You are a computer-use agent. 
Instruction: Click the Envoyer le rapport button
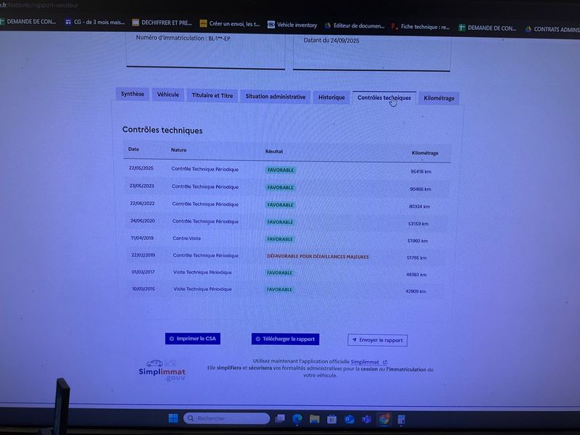point(377,340)
